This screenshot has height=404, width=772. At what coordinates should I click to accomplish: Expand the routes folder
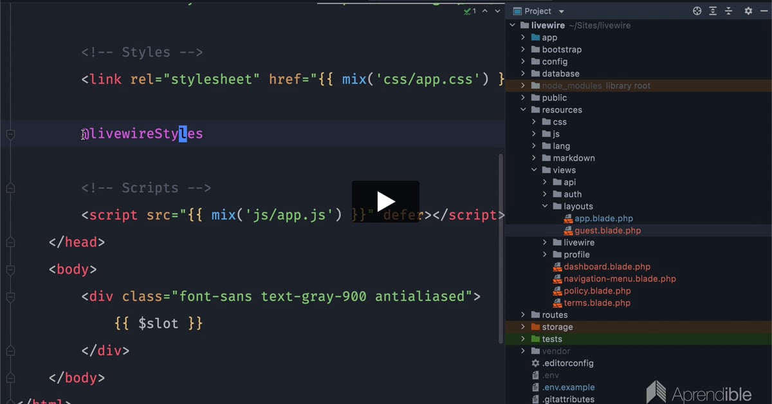(523, 315)
